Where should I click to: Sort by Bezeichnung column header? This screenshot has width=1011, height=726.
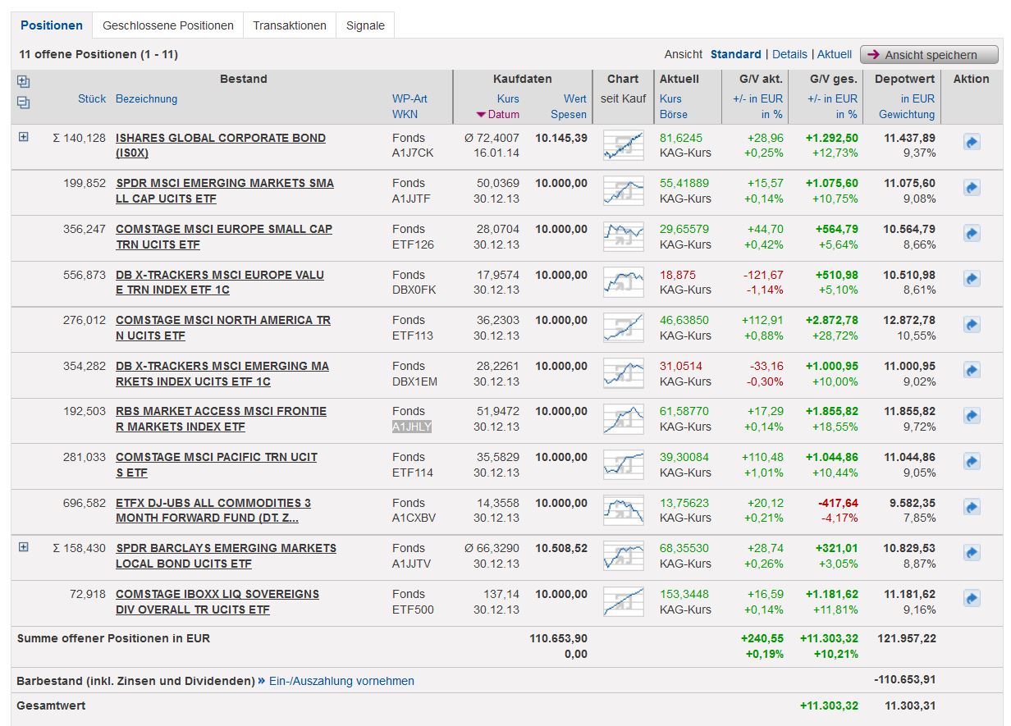pyautogui.click(x=146, y=98)
